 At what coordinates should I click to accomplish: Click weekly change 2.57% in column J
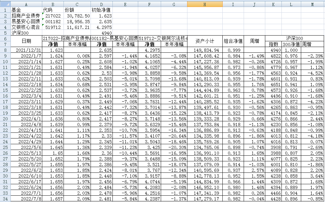pyautogui.click(x=254, y=170)
